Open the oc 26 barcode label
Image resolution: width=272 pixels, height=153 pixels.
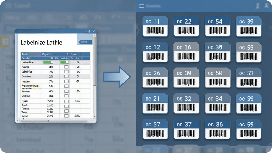click(x=155, y=78)
